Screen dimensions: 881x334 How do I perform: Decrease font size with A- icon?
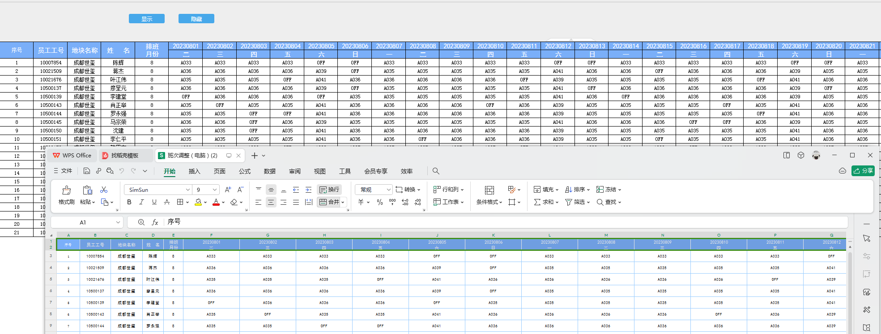pos(240,190)
